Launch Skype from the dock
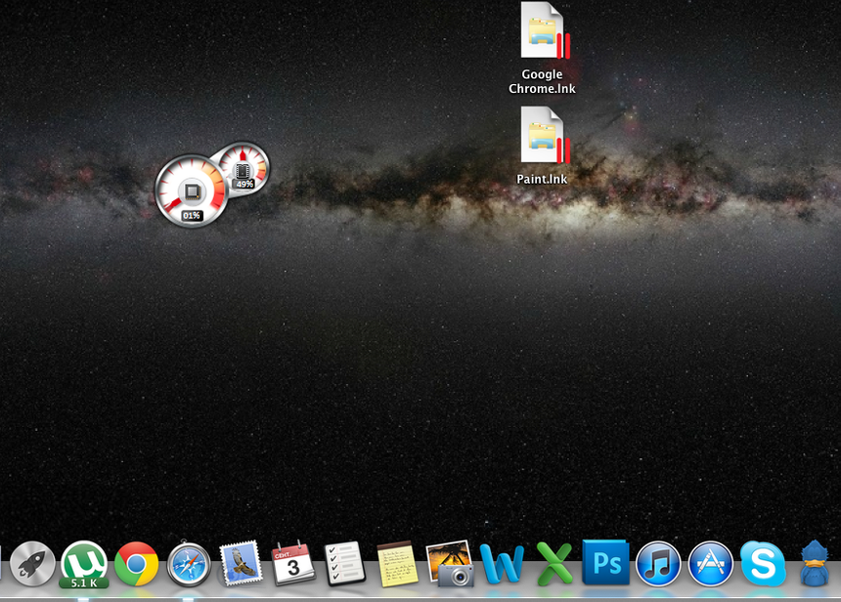 (x=763, y=564)
